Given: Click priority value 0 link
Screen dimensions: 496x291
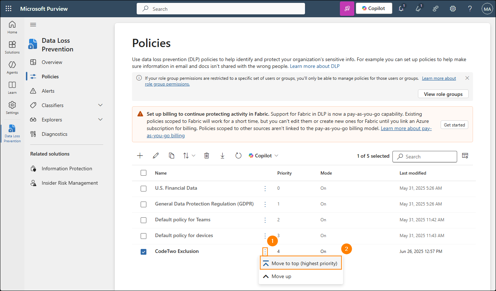Looking at the screenshot, I should tap(278, 188).
